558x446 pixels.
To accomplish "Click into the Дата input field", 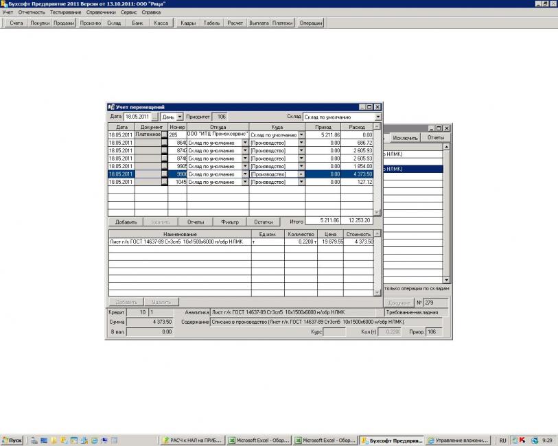I will pos(137,117).
